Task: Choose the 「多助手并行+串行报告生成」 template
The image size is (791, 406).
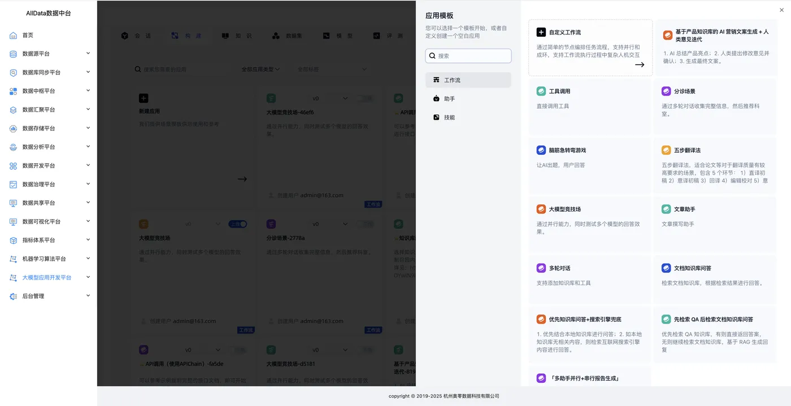Action: coord(590,377)
